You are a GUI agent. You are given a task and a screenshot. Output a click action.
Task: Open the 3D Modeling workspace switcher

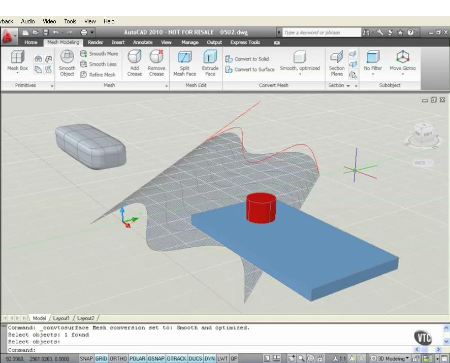coord(389,359)
